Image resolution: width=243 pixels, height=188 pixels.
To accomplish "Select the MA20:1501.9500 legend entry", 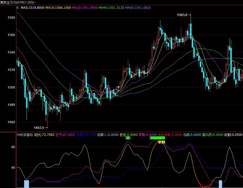I will 85,7.
